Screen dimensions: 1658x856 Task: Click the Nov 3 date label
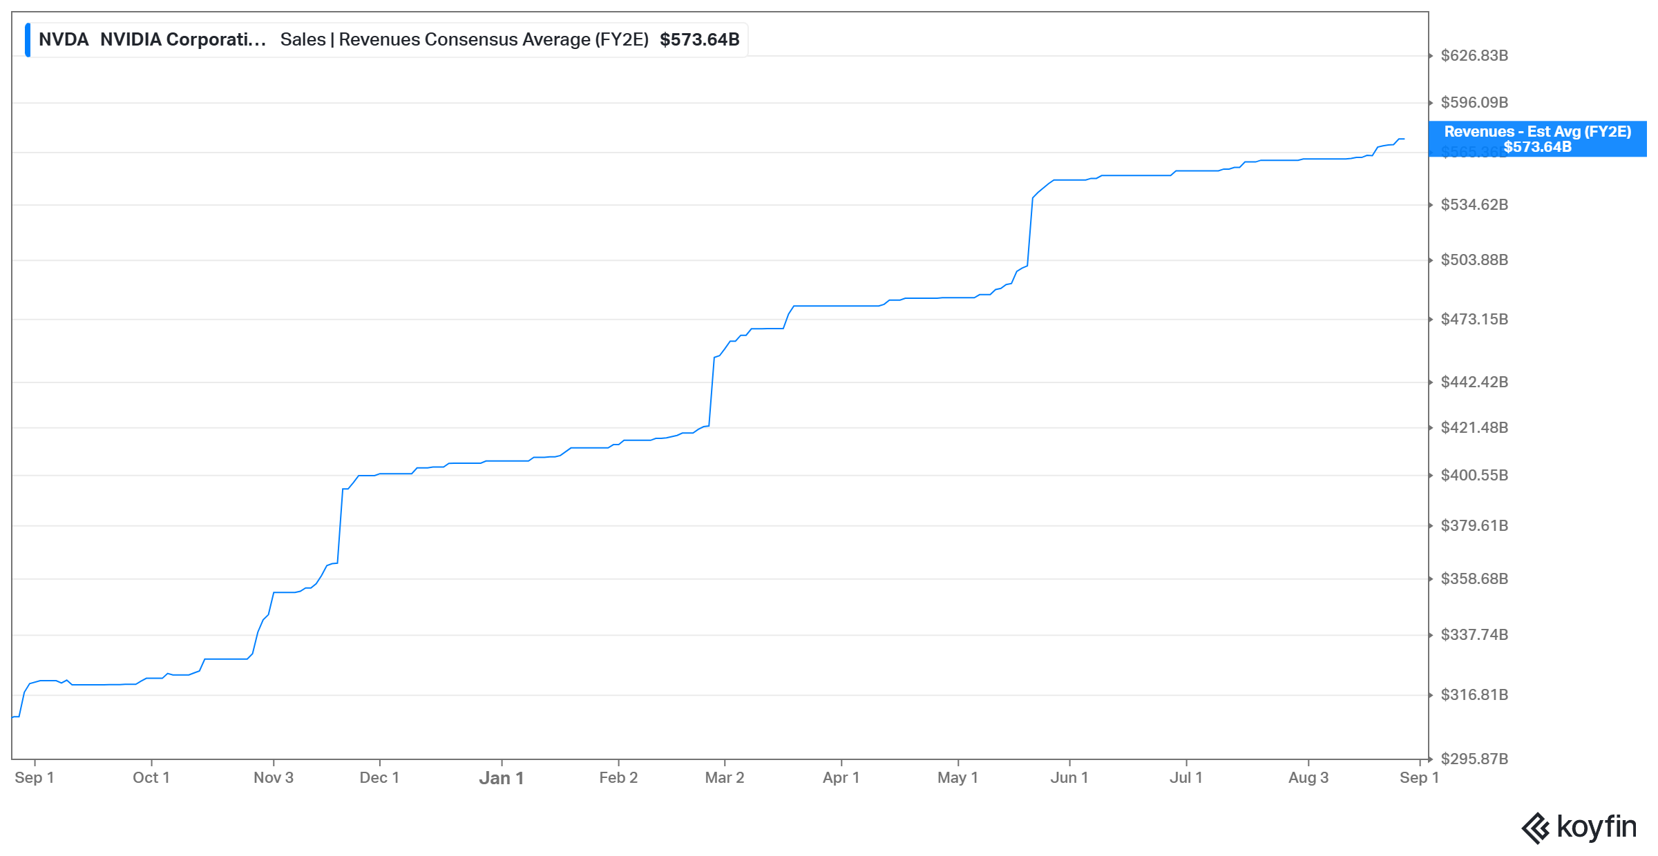pyautogui.click(x=274, y=778)
